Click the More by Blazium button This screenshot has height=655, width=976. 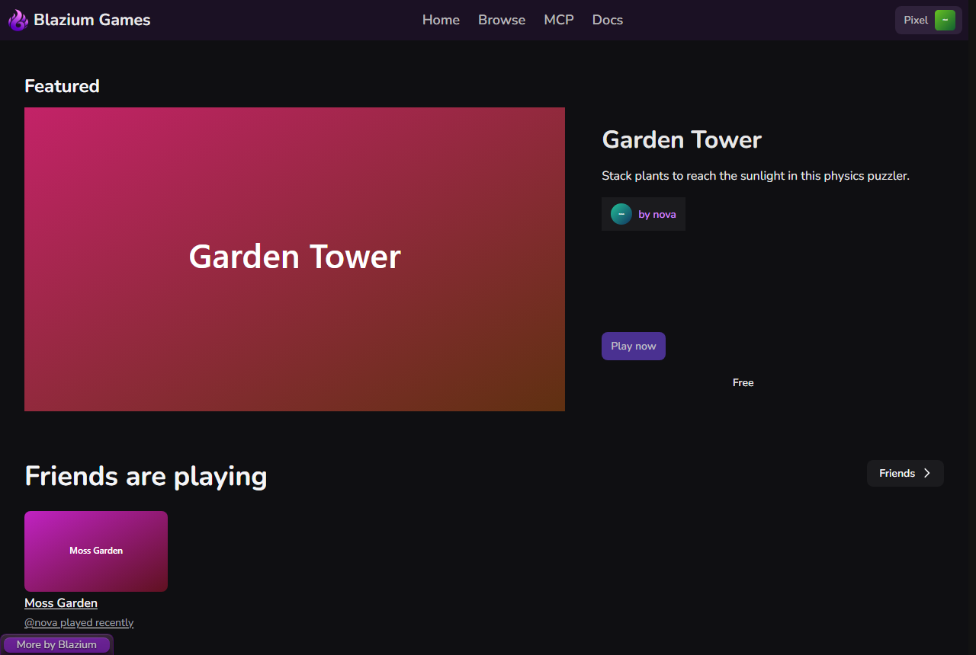click(56, 644)
